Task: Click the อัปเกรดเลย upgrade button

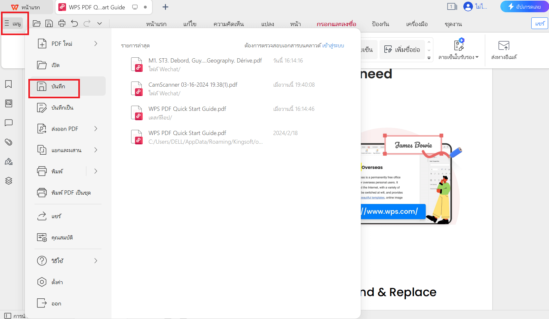Action: pos(525,6)
